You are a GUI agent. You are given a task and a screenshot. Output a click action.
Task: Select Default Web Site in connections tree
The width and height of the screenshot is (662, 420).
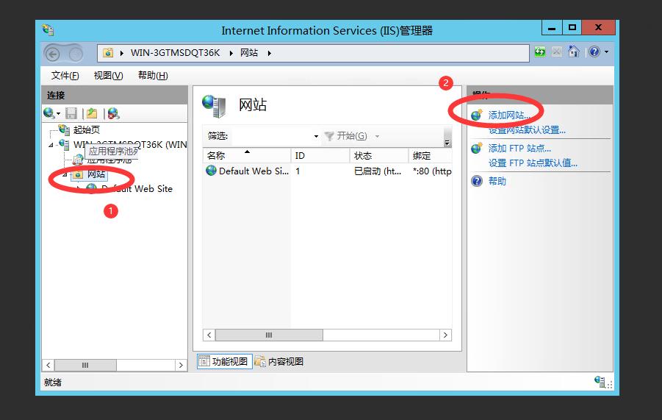[x=137, y=189]
